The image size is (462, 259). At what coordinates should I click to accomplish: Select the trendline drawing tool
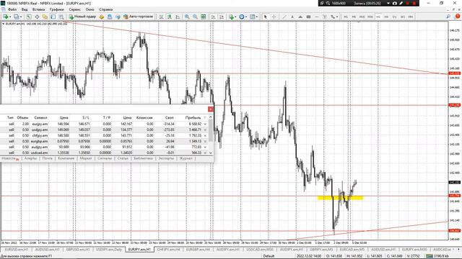(284, 17)
